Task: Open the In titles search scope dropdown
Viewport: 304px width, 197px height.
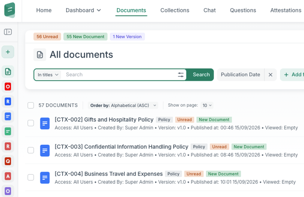Action: point(48,74)
